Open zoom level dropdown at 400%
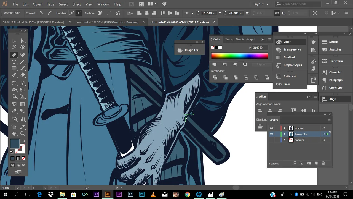Screen dimensions: 353x199 18,188
